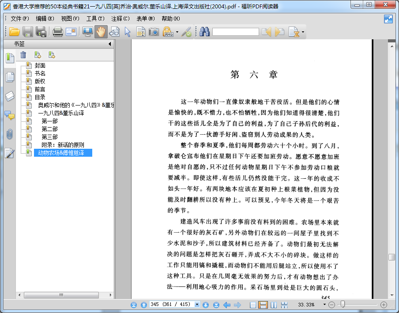The image size is (399, 313).
Task: Open the 视图 menu
Action: [70, 19]
